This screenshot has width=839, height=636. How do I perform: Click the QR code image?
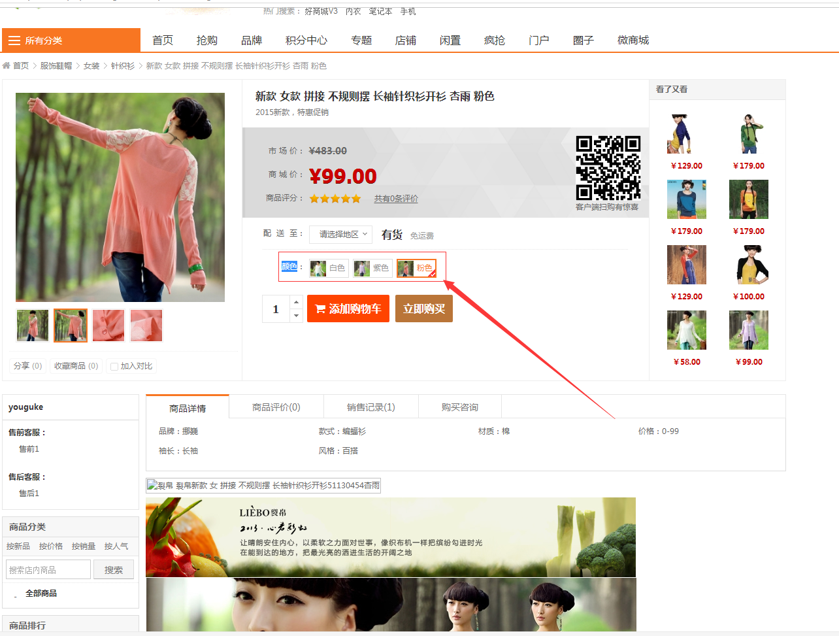pos(608,168)
